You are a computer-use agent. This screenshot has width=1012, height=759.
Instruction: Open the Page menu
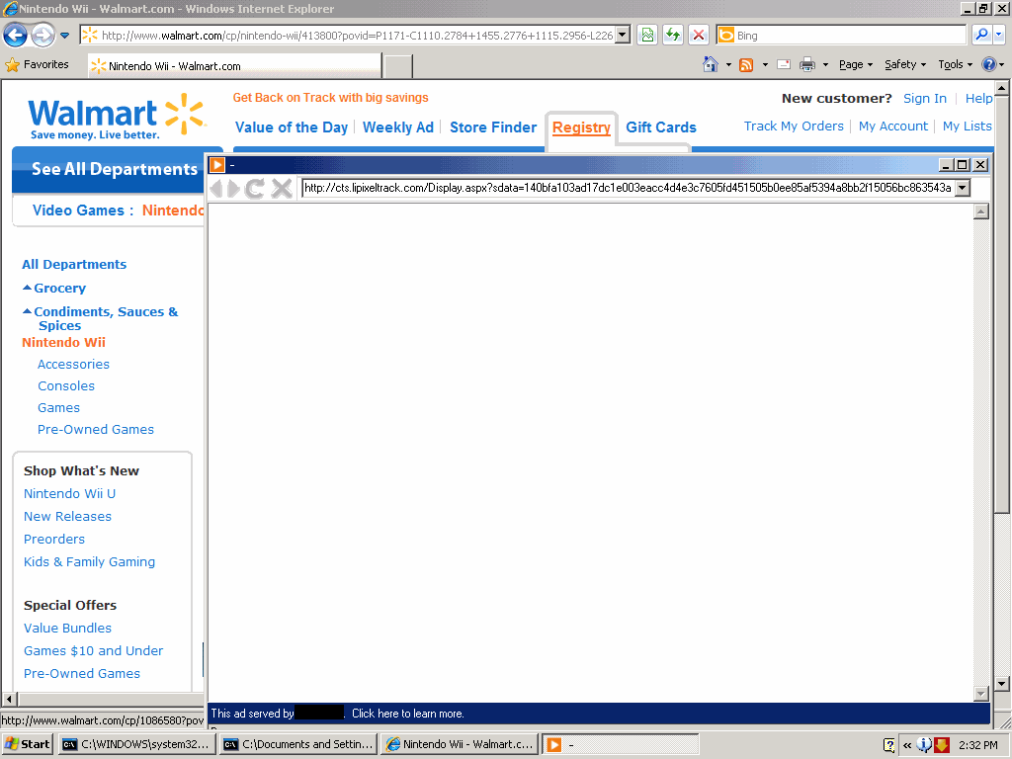[x=856, y=64]
